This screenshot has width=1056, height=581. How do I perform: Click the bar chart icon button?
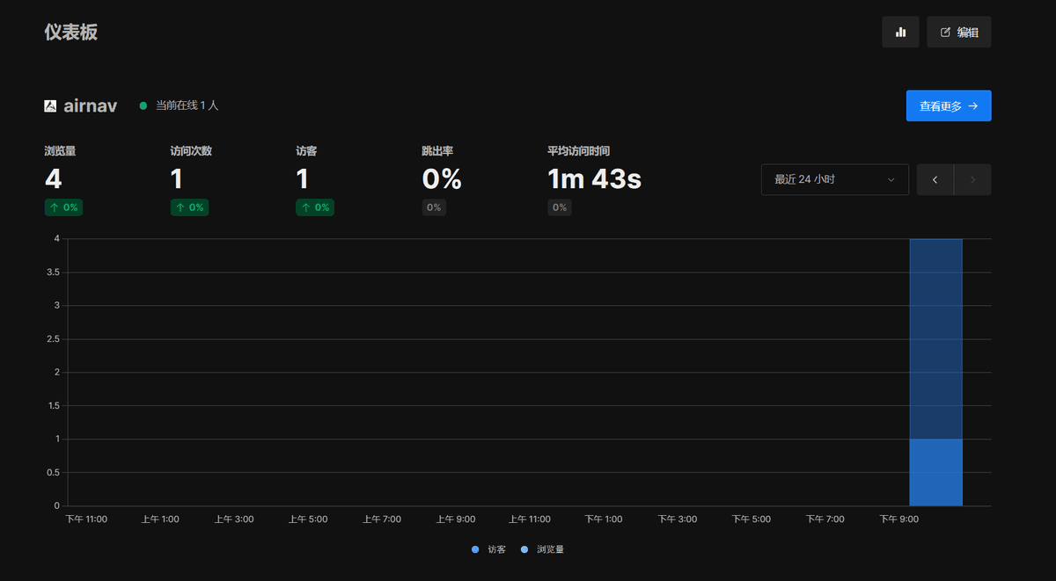pos(900,32)
